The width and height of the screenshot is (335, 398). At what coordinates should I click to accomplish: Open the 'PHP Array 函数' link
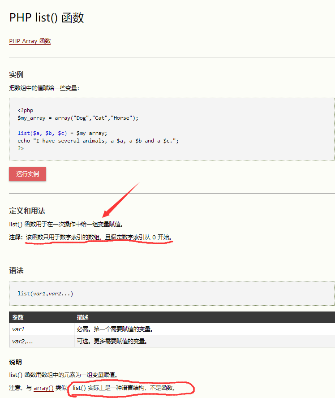point(30,41)
